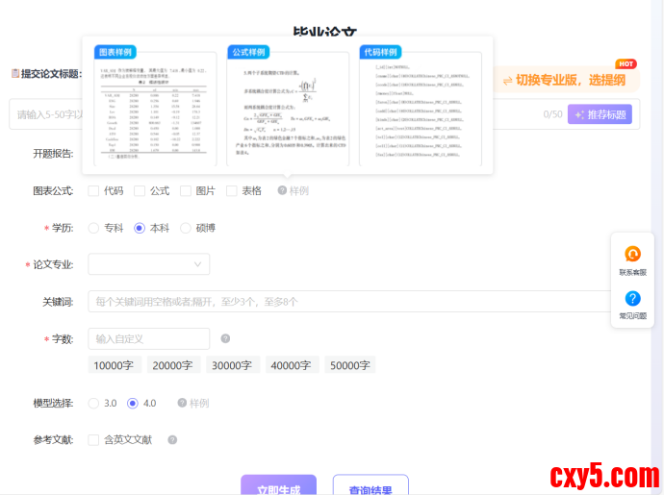The width and height of the screenshot is (664, 495).
Task: Check the 表格 checkbox
Action: (x=232, y=191)
